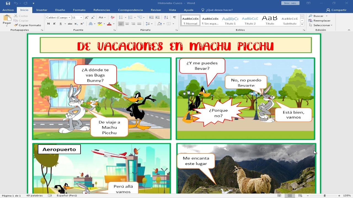
Task: Expand the styles gallery more arrow
Action: click(302, 24)
